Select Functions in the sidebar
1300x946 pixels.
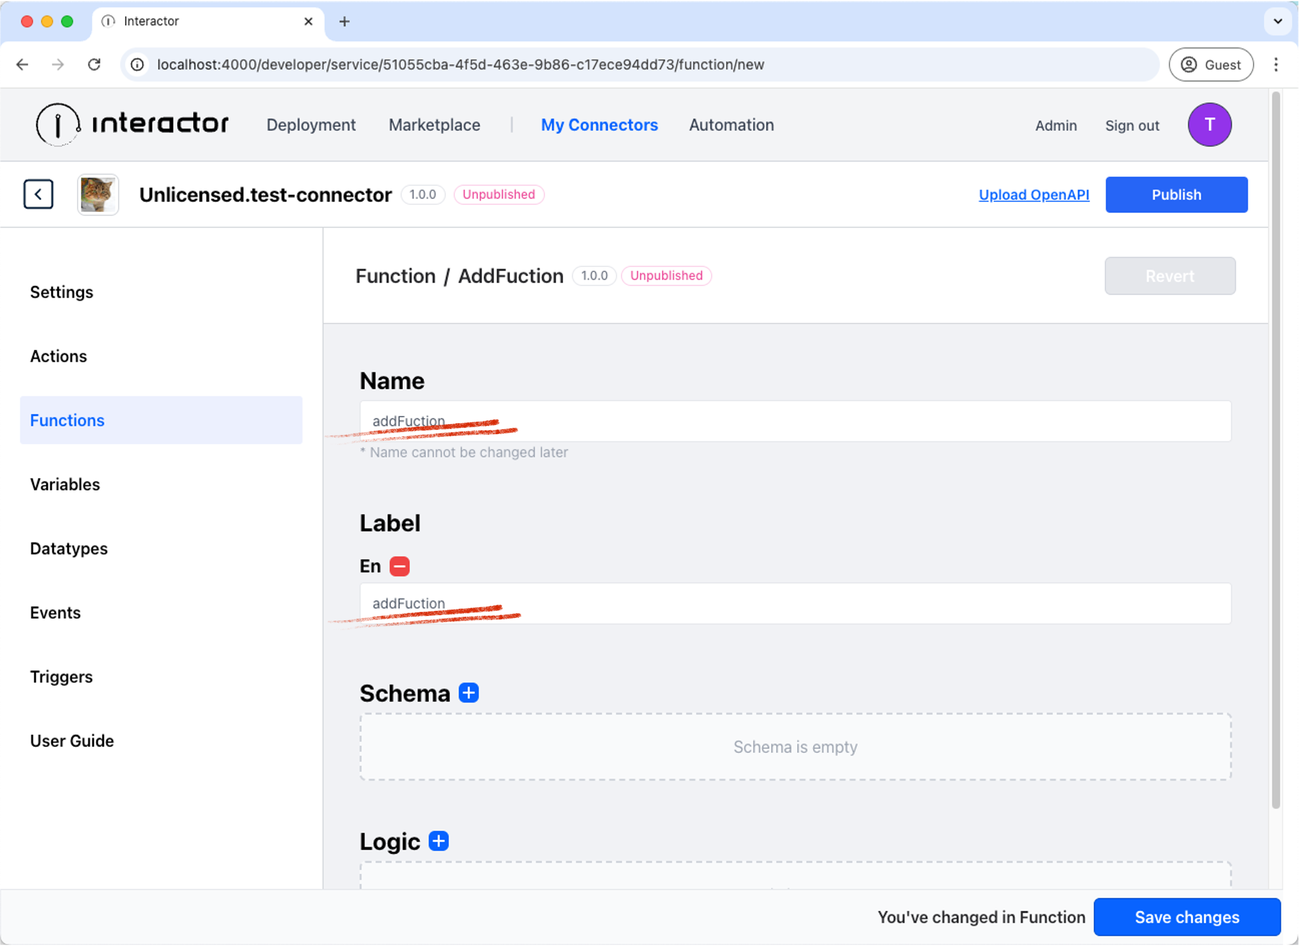[161, 420]
